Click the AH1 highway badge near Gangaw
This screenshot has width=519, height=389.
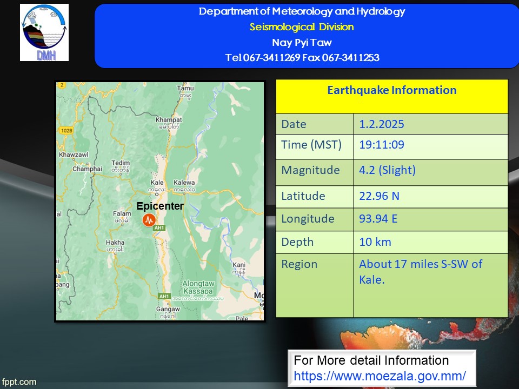click(164, 297)
